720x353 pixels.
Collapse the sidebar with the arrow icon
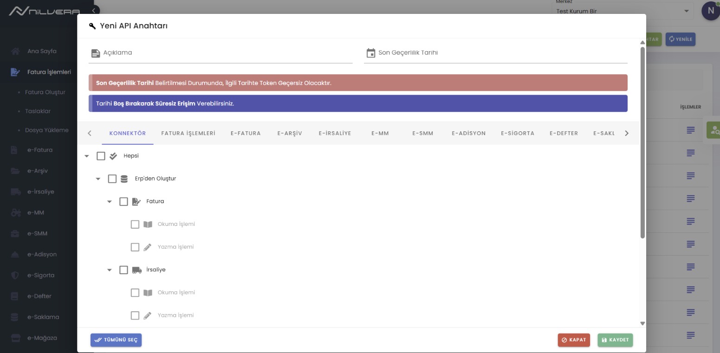(x=94, y=10)
